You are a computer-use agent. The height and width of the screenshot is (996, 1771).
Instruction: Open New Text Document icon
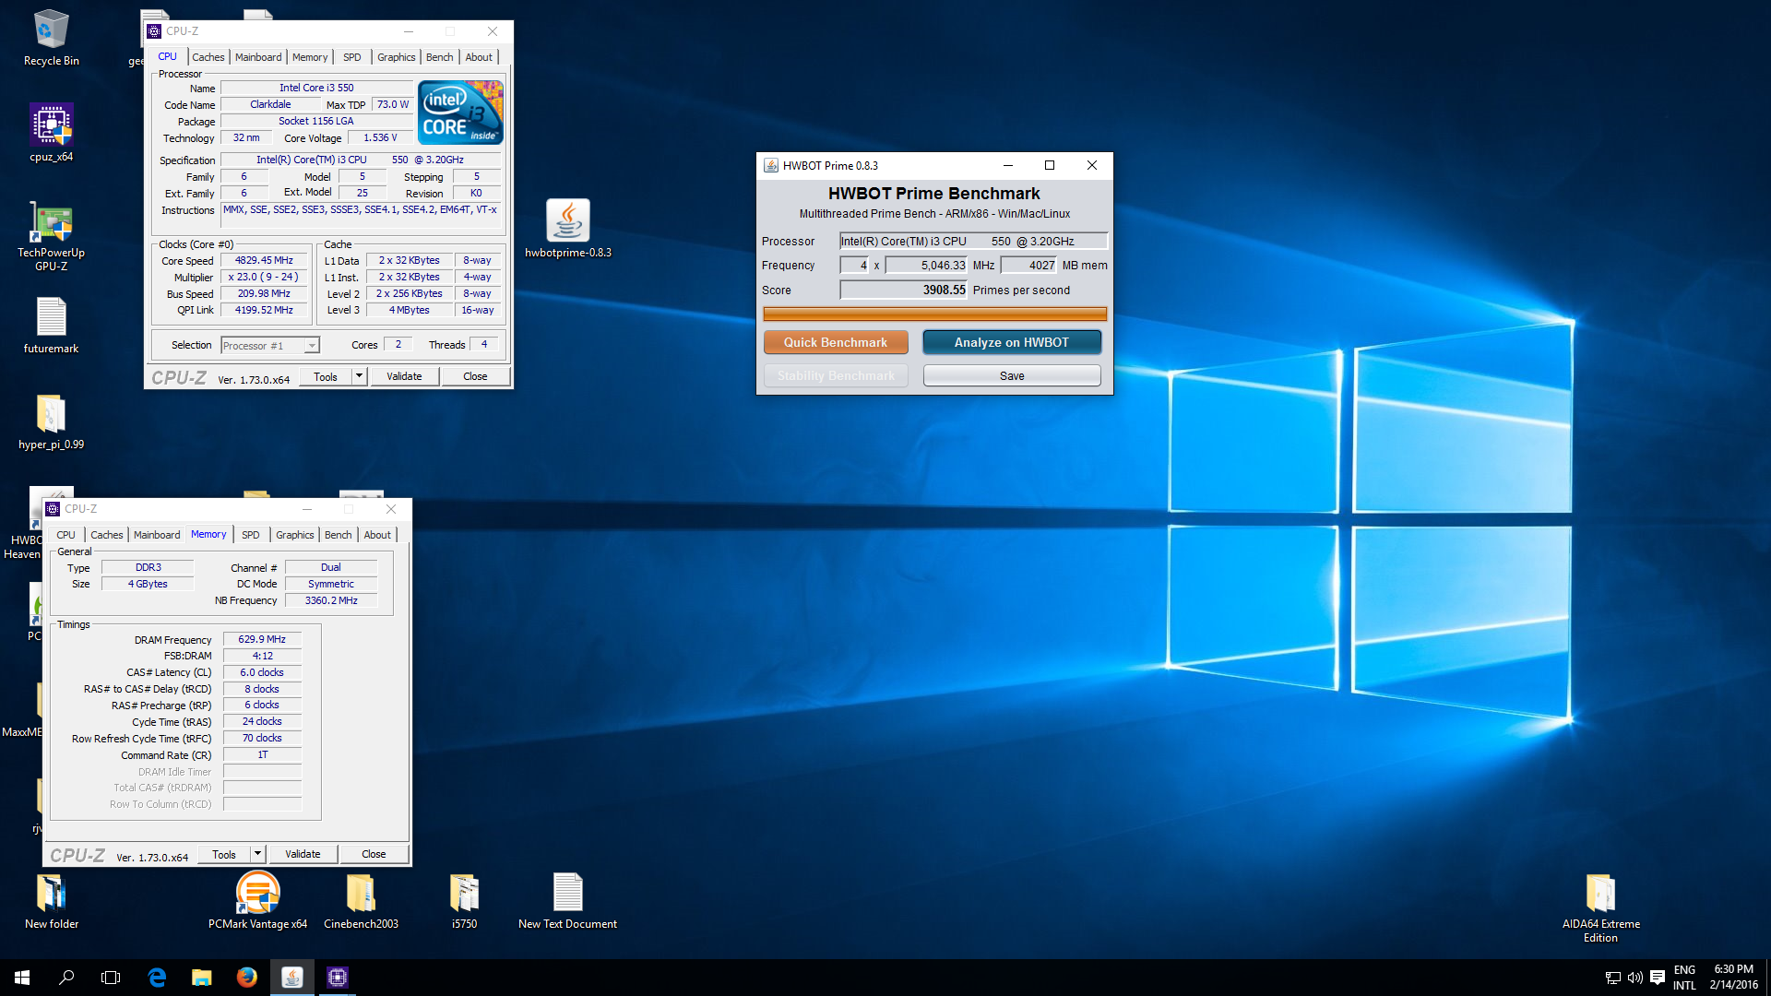567,901
